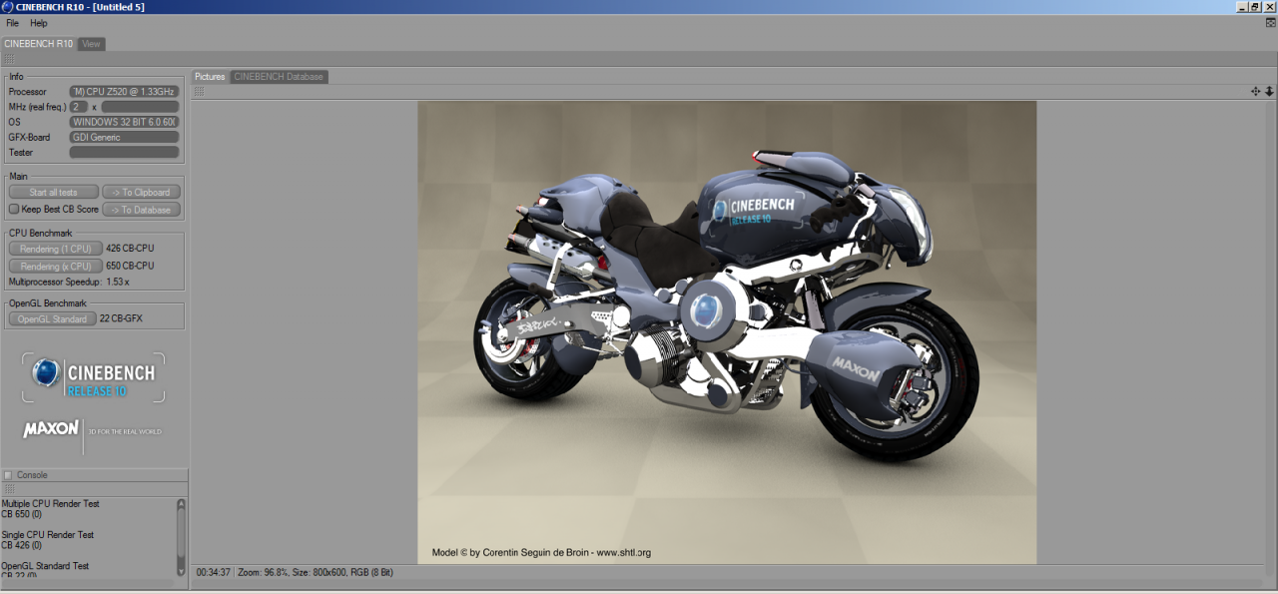This screenshot has width=1278, height=594.
Task: Click the CB 650 (0) console line
Action: (x=21, y=514)
